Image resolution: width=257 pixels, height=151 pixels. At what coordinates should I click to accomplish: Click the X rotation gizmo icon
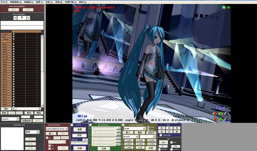(x=215, y=114)
